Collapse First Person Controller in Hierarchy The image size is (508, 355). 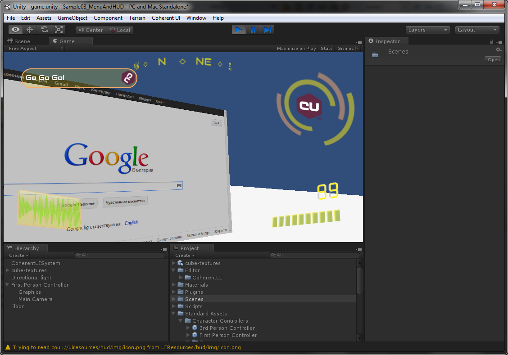click(x=7, y=285)
